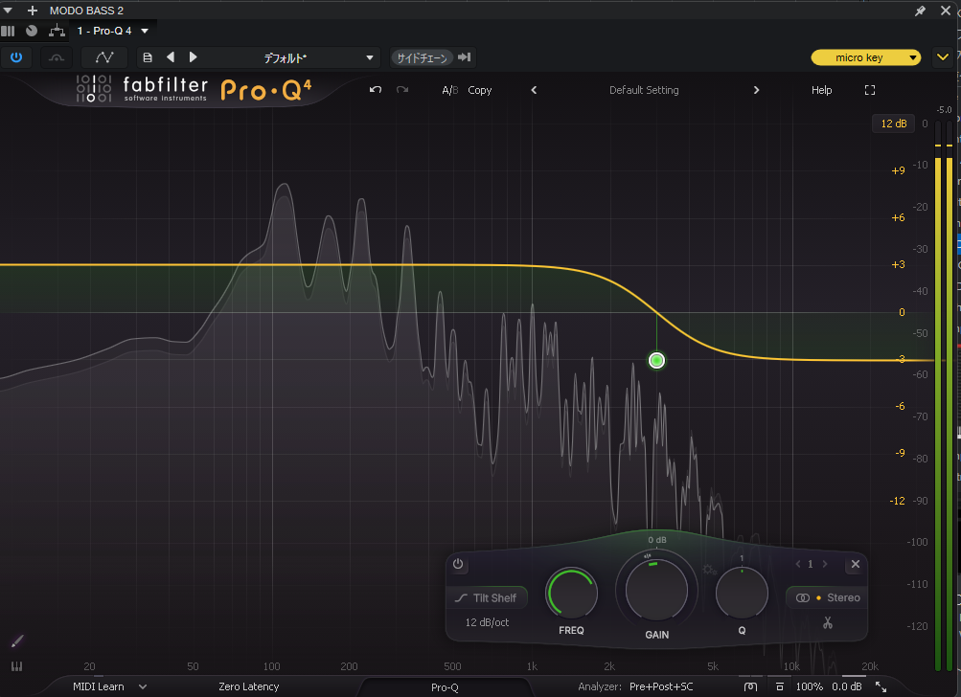The width and height of the screenshot is (961, 697).
Task: Toggle full screen mode icon
Action: 870,90
